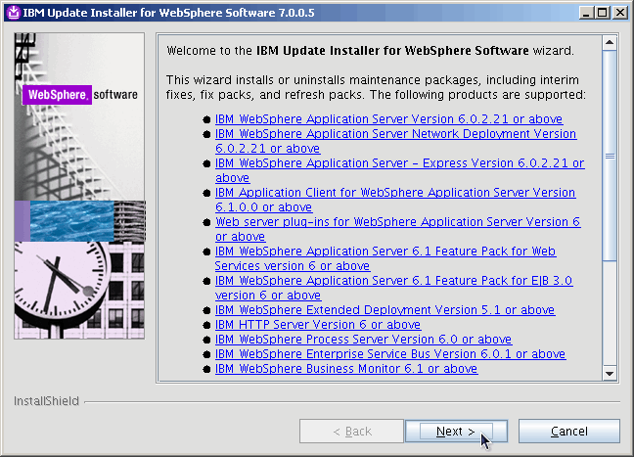
Task: Follow the WebSphere Business Monitor 6.1 link
Action: [x=346, y=369]
